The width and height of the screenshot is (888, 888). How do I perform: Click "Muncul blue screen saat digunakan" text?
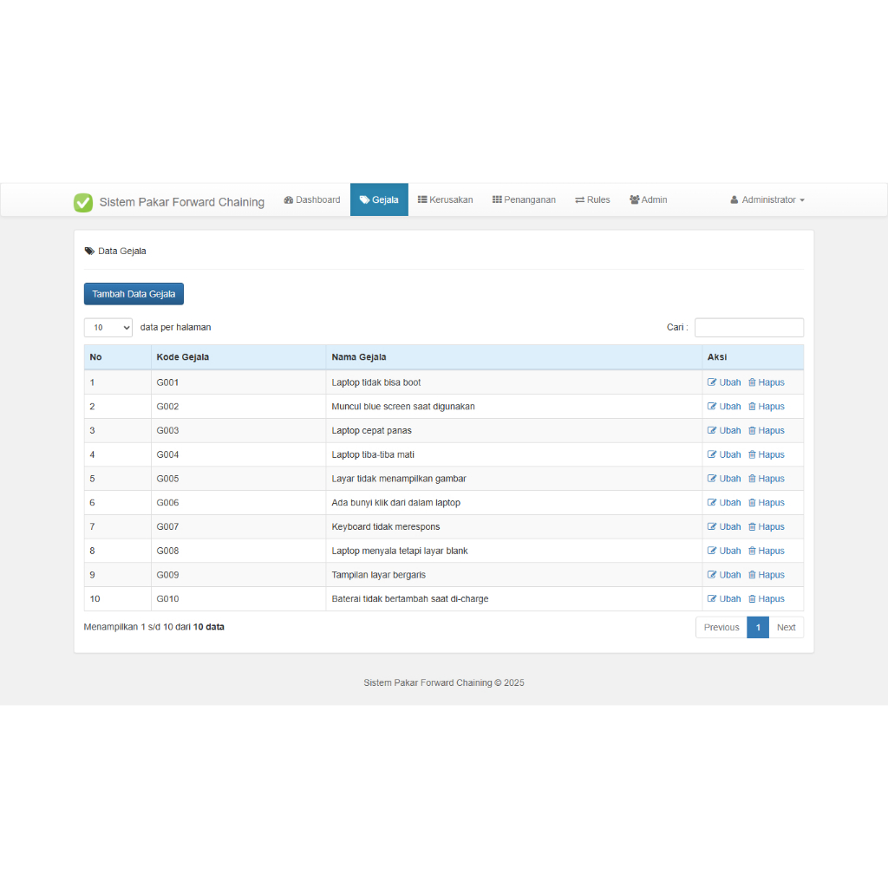[403, 407]
